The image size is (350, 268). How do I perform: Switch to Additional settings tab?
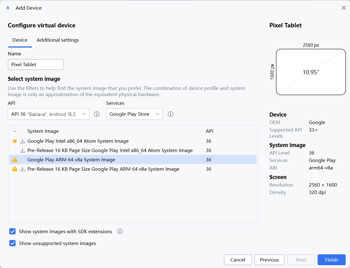58,40
